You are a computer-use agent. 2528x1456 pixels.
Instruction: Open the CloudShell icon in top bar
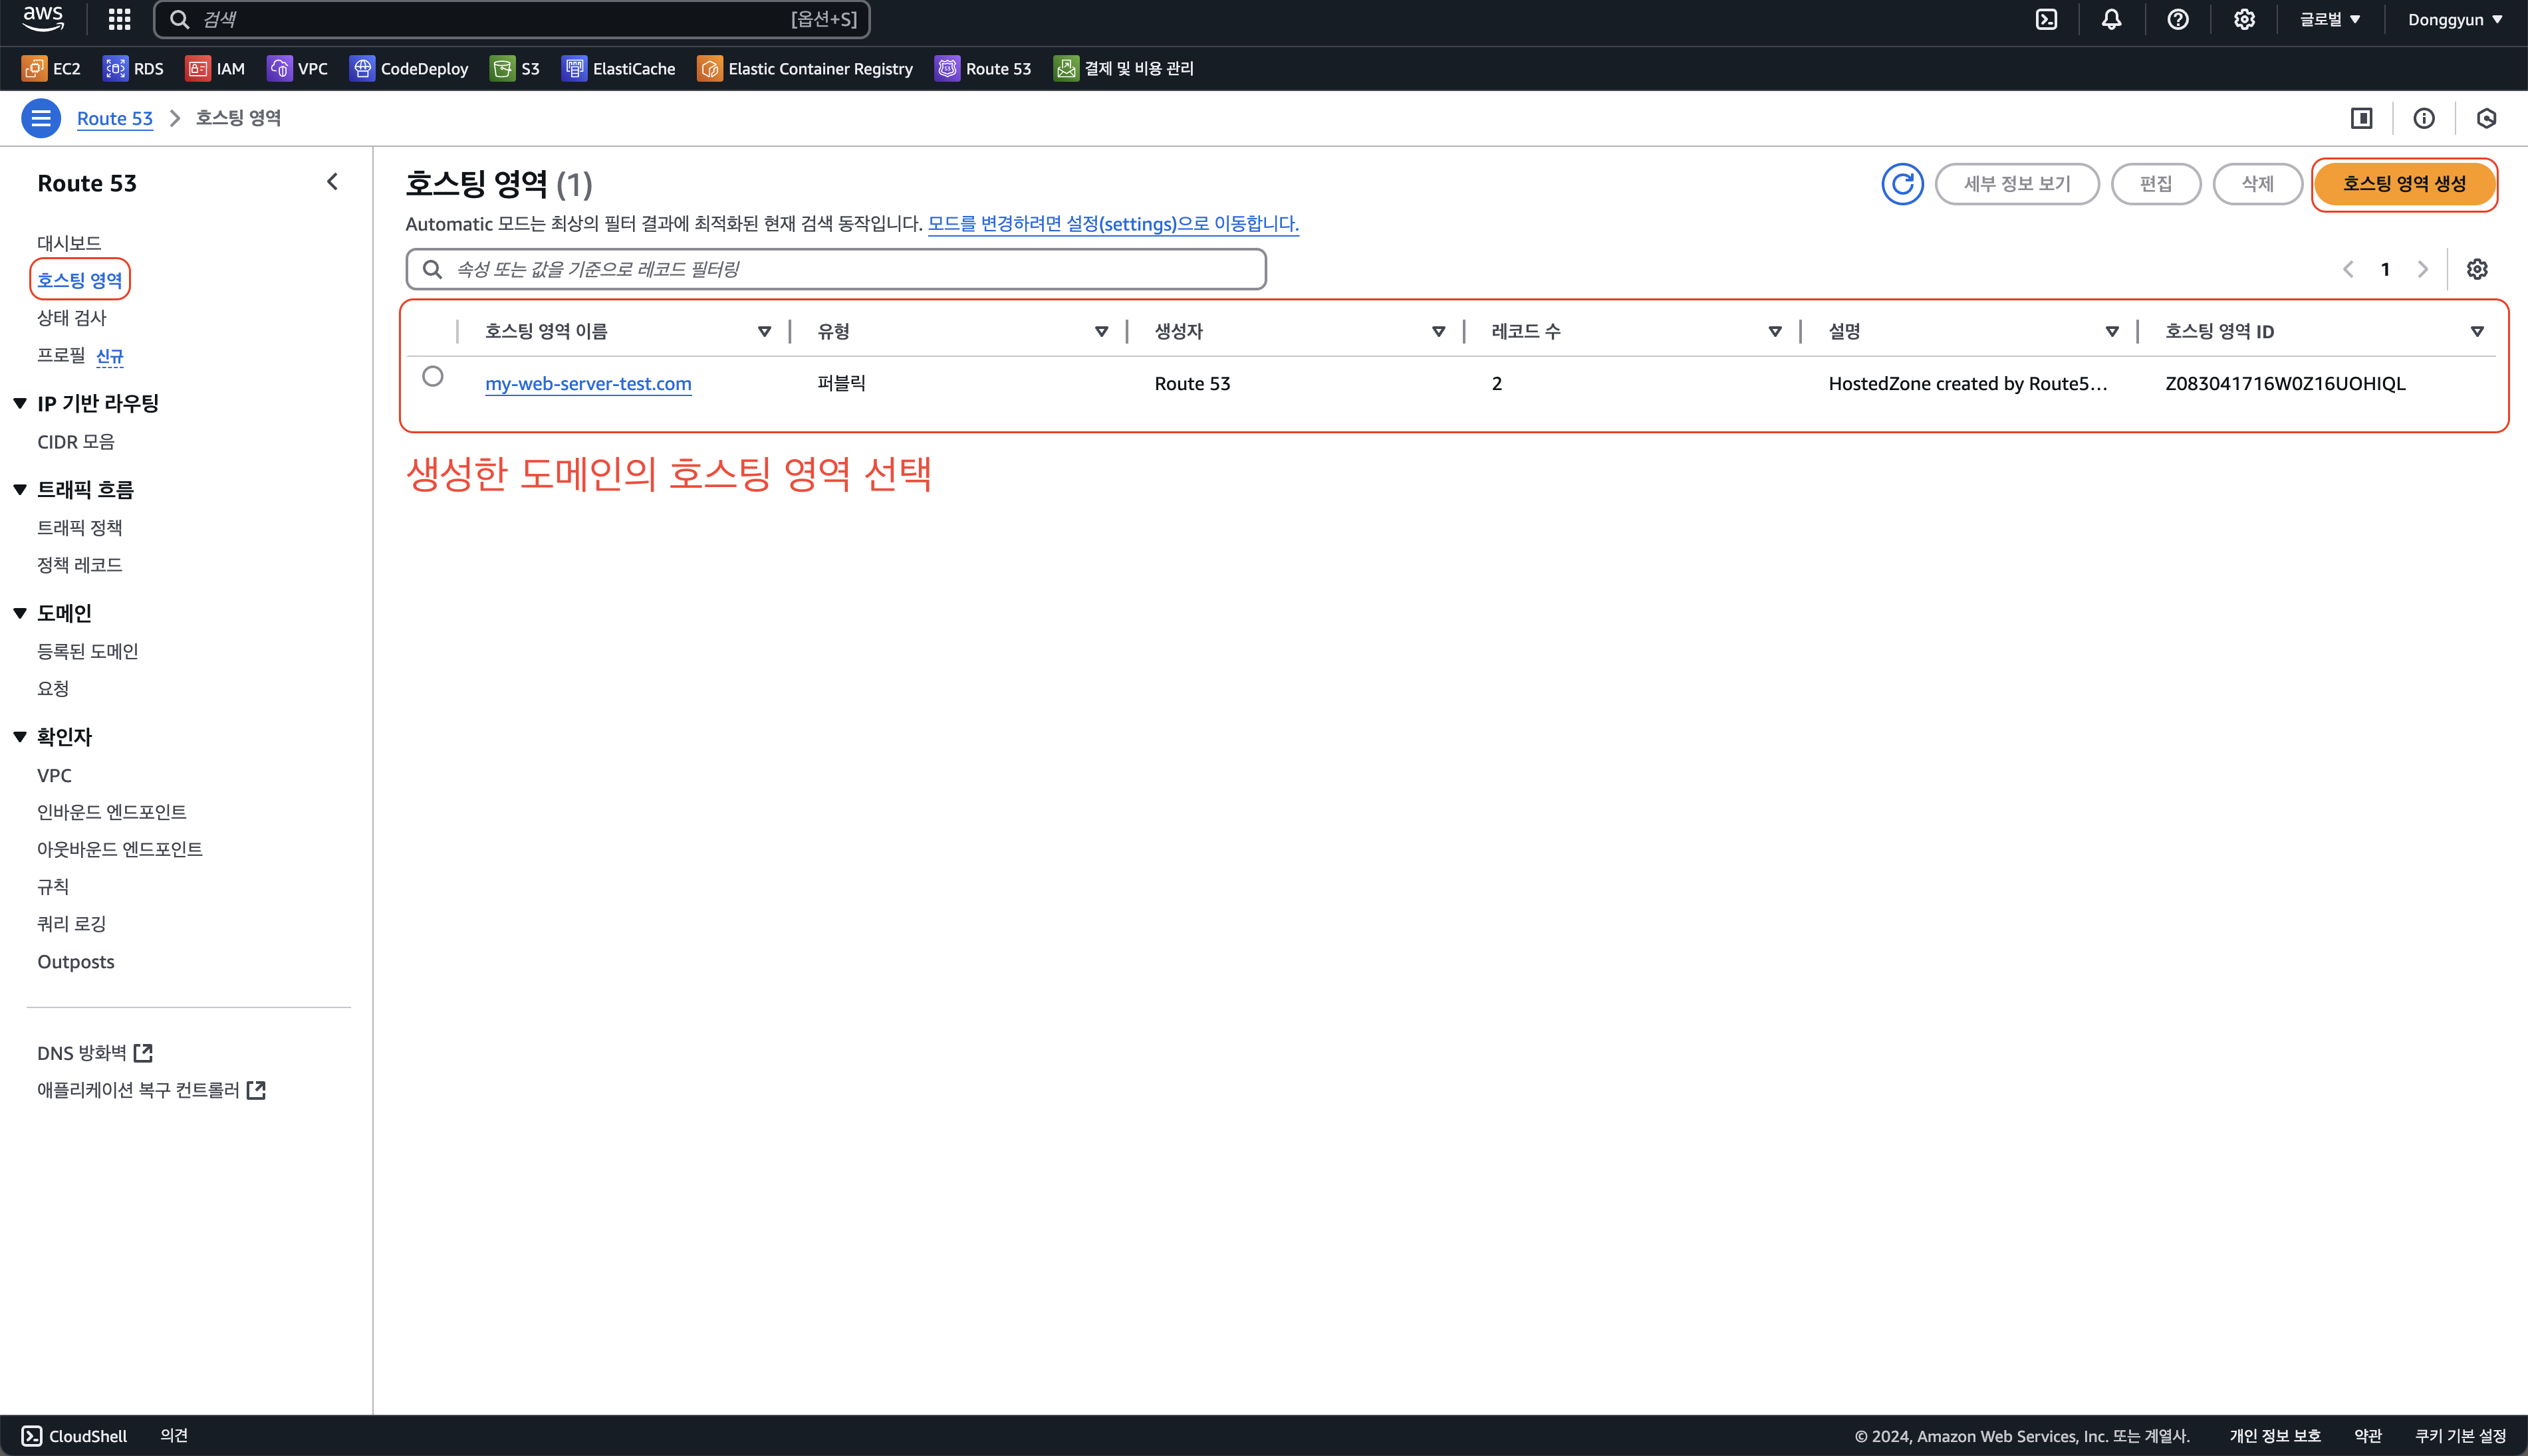(x=2046, y=19)
